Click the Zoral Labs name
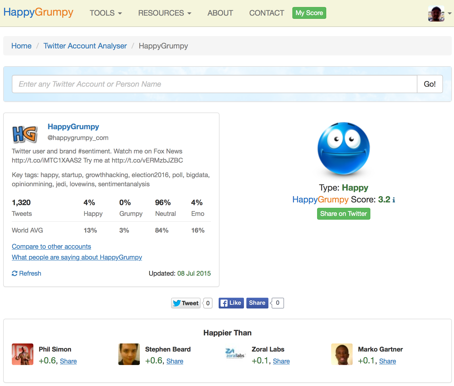Viewport: 454px width, 386px height. pos(268,349)
